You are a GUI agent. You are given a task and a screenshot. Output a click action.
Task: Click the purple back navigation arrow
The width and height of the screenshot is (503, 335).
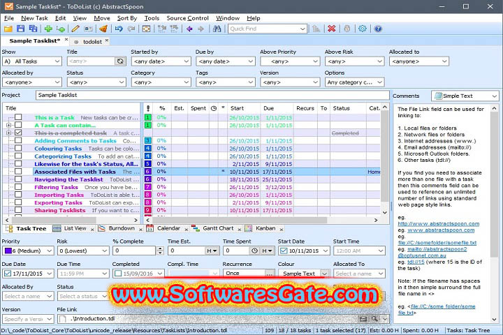point(189,29)
